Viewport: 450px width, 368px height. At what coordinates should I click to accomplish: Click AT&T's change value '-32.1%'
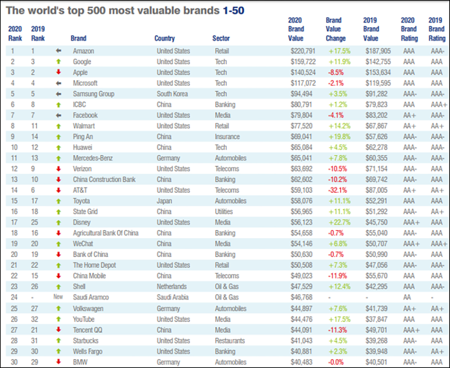[x=337, y=190]
